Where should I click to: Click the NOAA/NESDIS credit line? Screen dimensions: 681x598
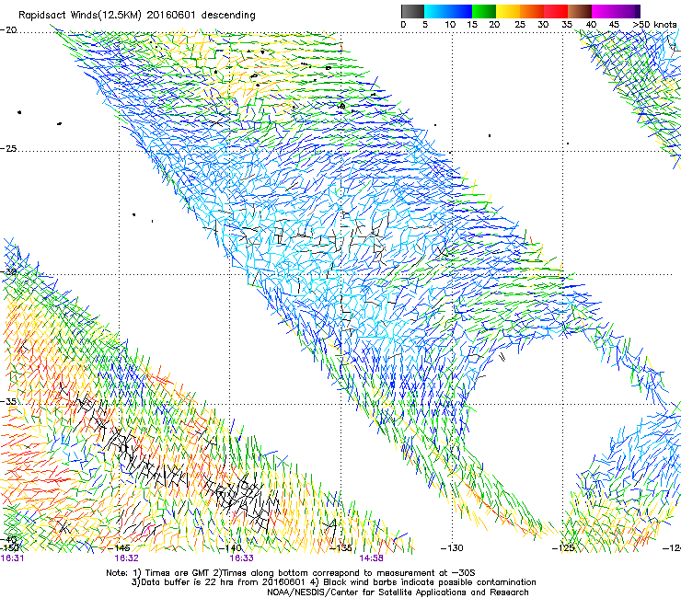pos(398,592)
